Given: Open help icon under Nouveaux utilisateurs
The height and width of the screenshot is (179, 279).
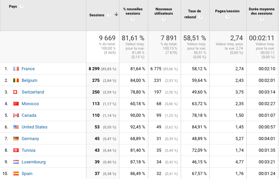Looking at the screenshot, I should 164,19.
